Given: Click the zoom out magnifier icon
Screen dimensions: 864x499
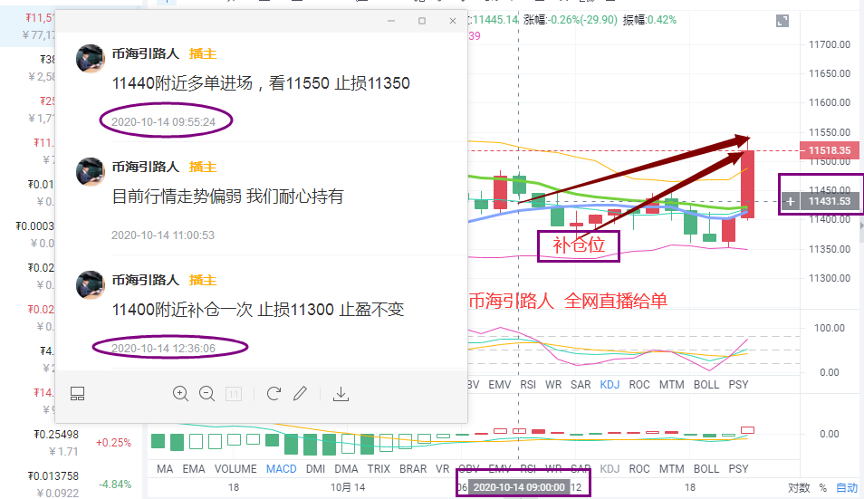Looking at the screenshot, I should tap(207, 394).
